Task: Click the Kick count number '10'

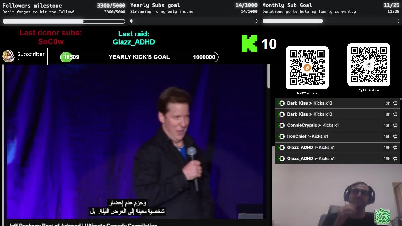Action: coord(269,44)
